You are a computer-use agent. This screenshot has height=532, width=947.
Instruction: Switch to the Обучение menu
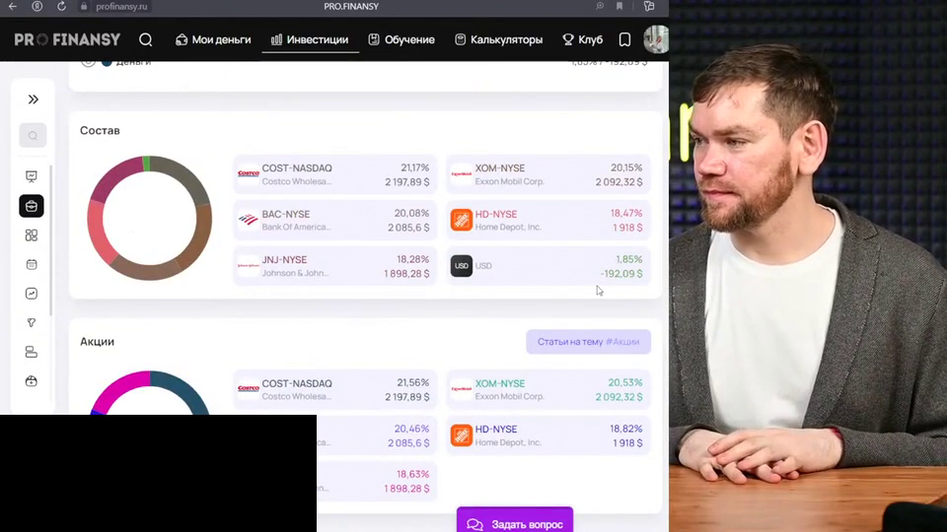click(x=401, y=39)
